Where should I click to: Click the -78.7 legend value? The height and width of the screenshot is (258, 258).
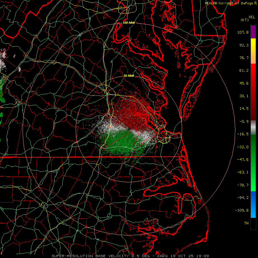coord(243,185)
